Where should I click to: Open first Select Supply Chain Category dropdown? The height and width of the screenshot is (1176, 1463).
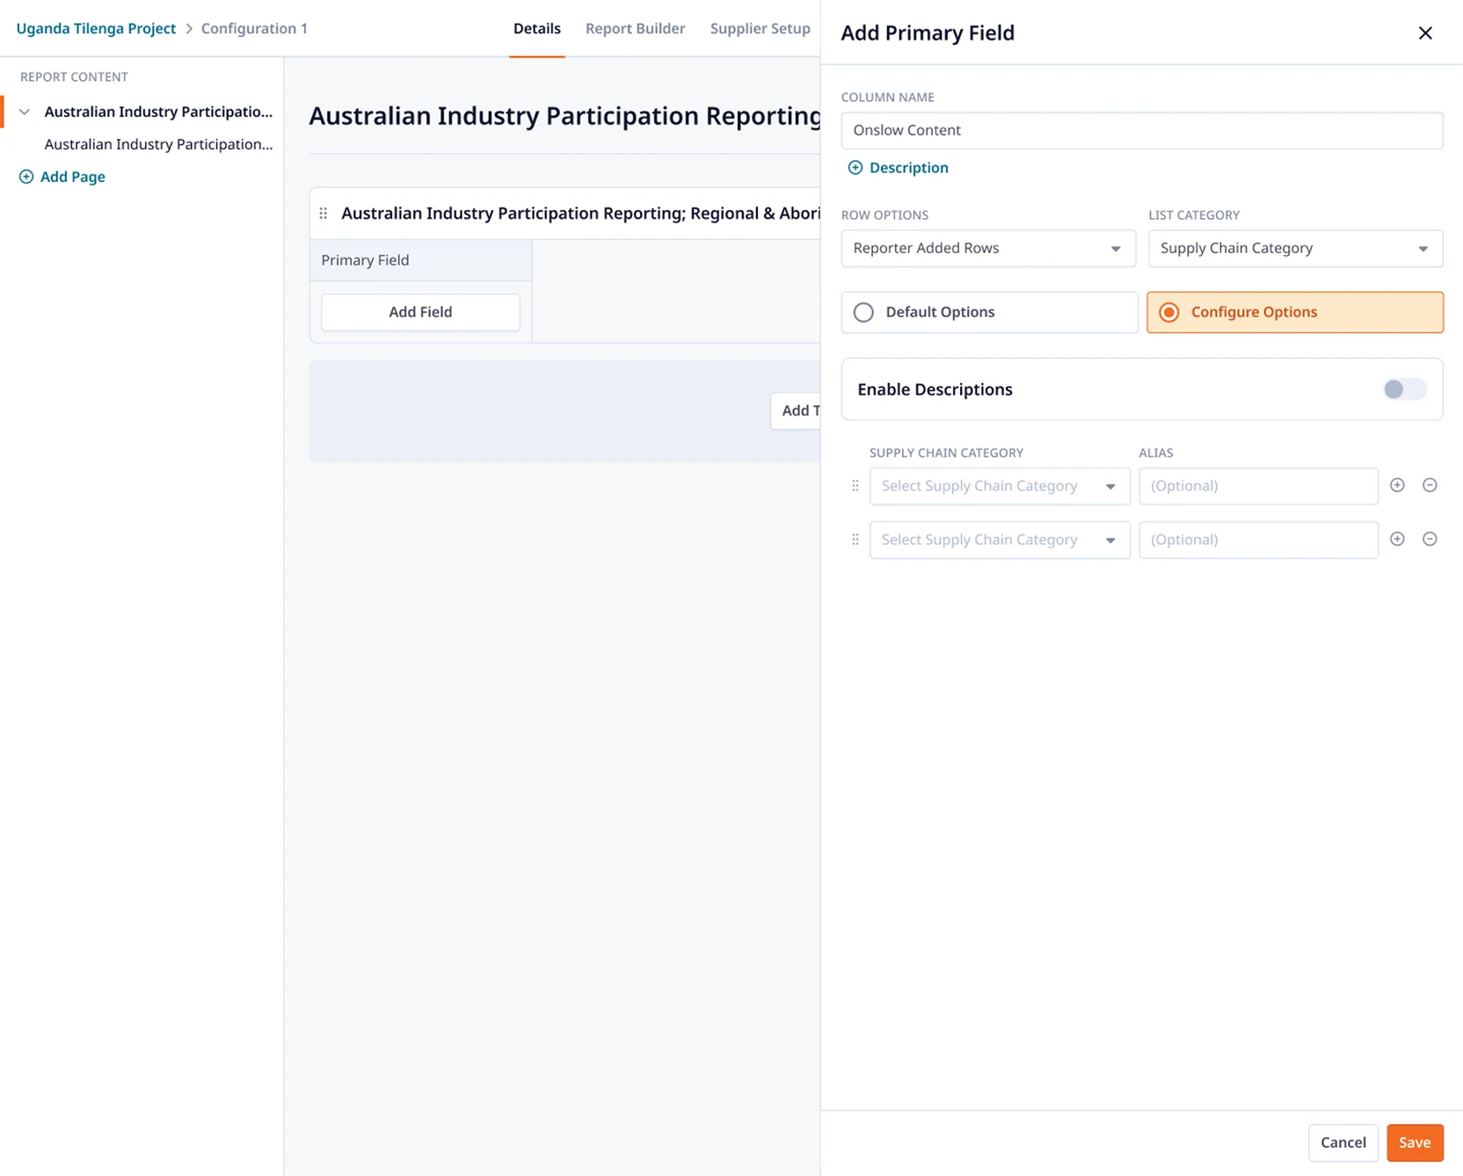[1000, 486]
